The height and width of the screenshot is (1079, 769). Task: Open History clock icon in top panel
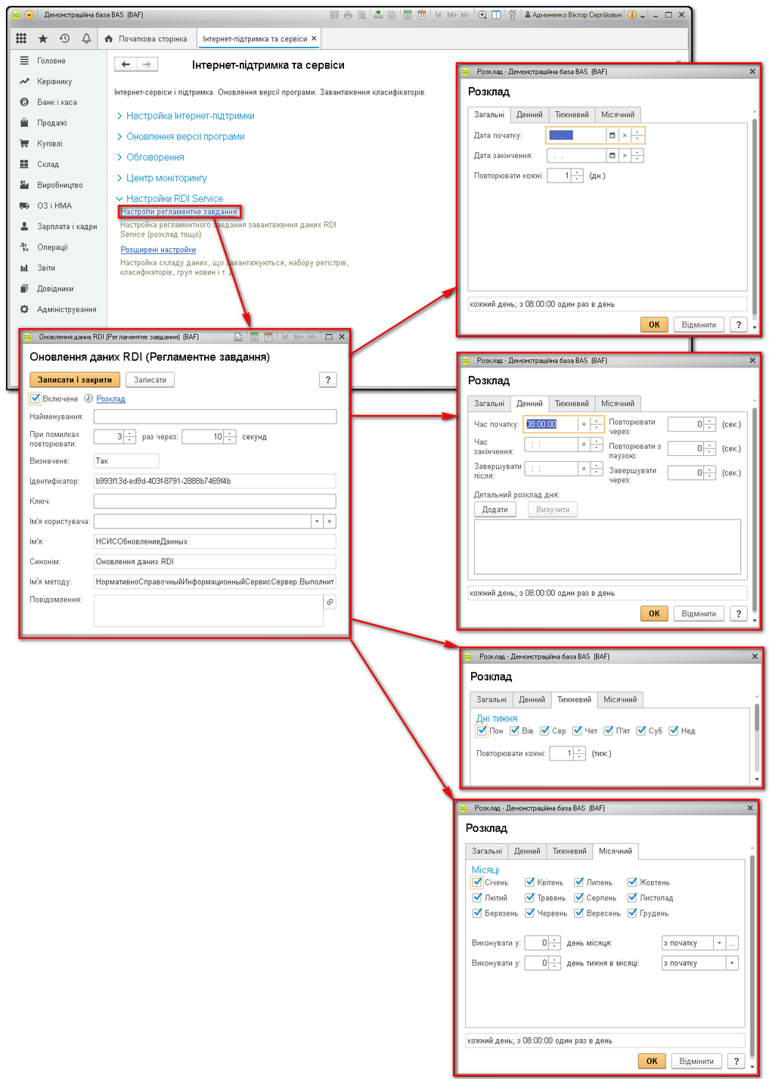[65, 39]
